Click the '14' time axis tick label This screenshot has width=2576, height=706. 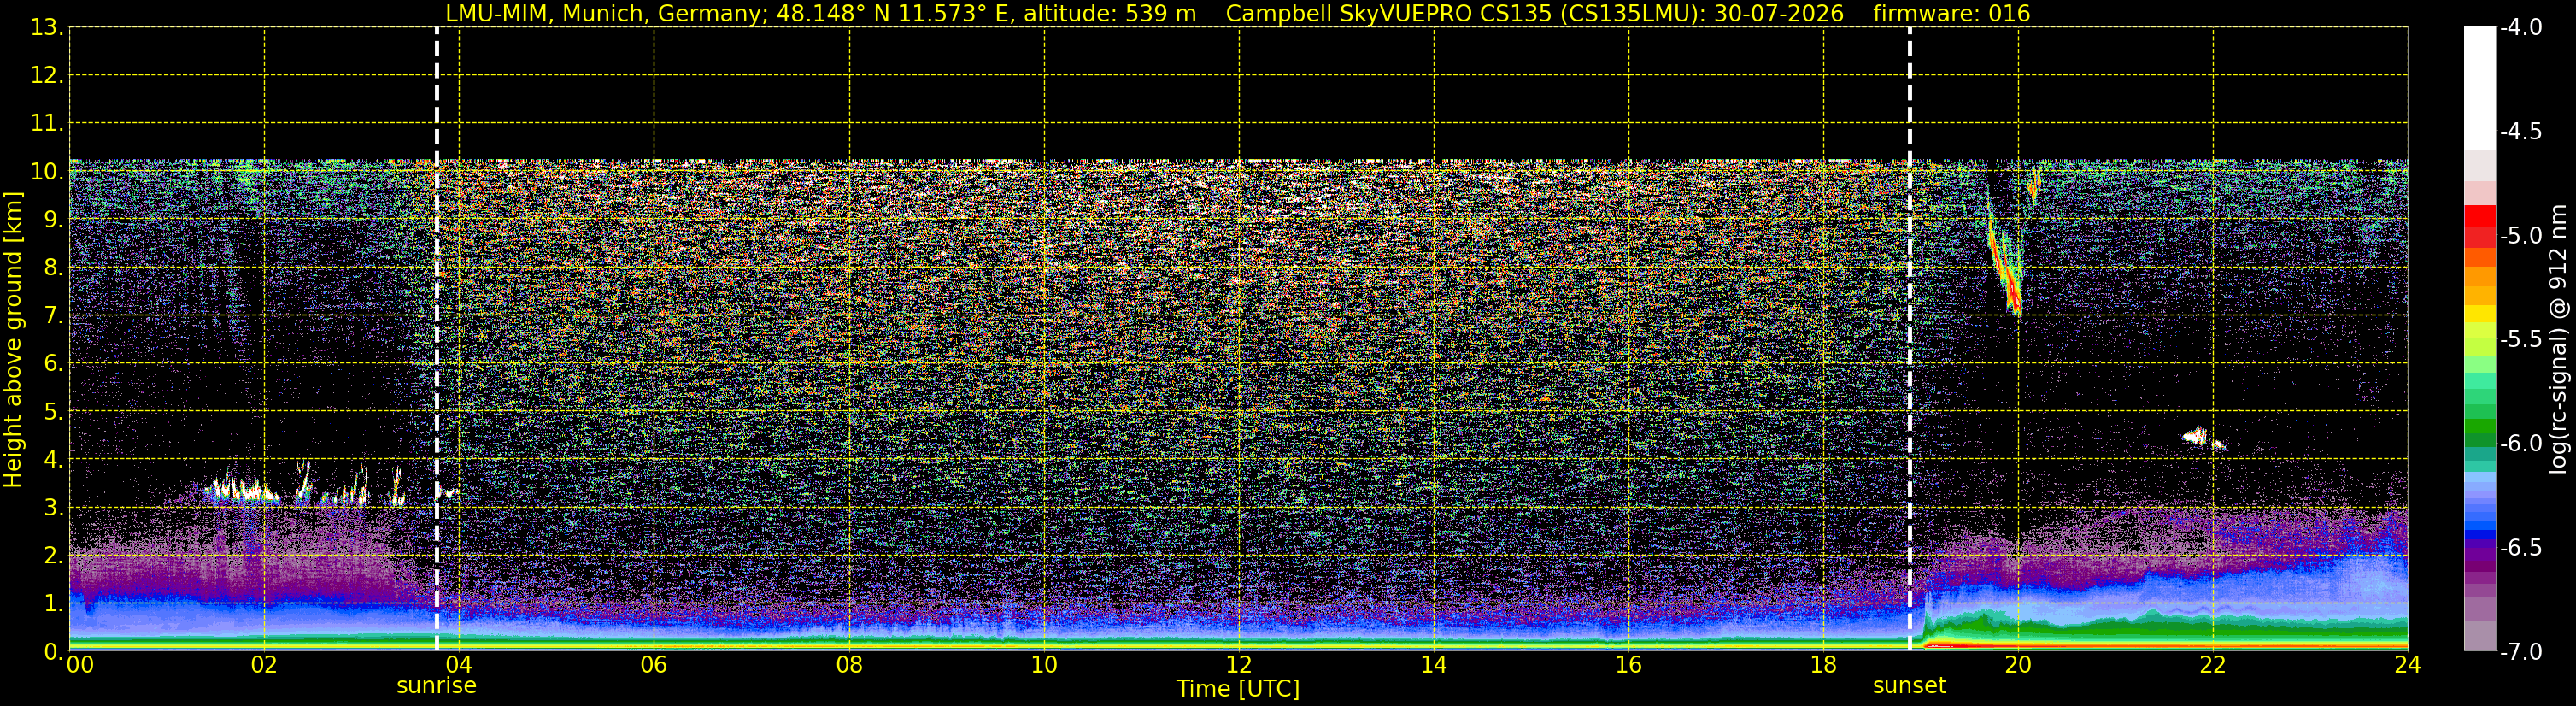[1434, 665]
